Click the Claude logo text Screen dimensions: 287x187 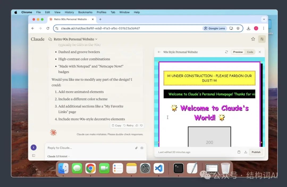click(37, 39)
